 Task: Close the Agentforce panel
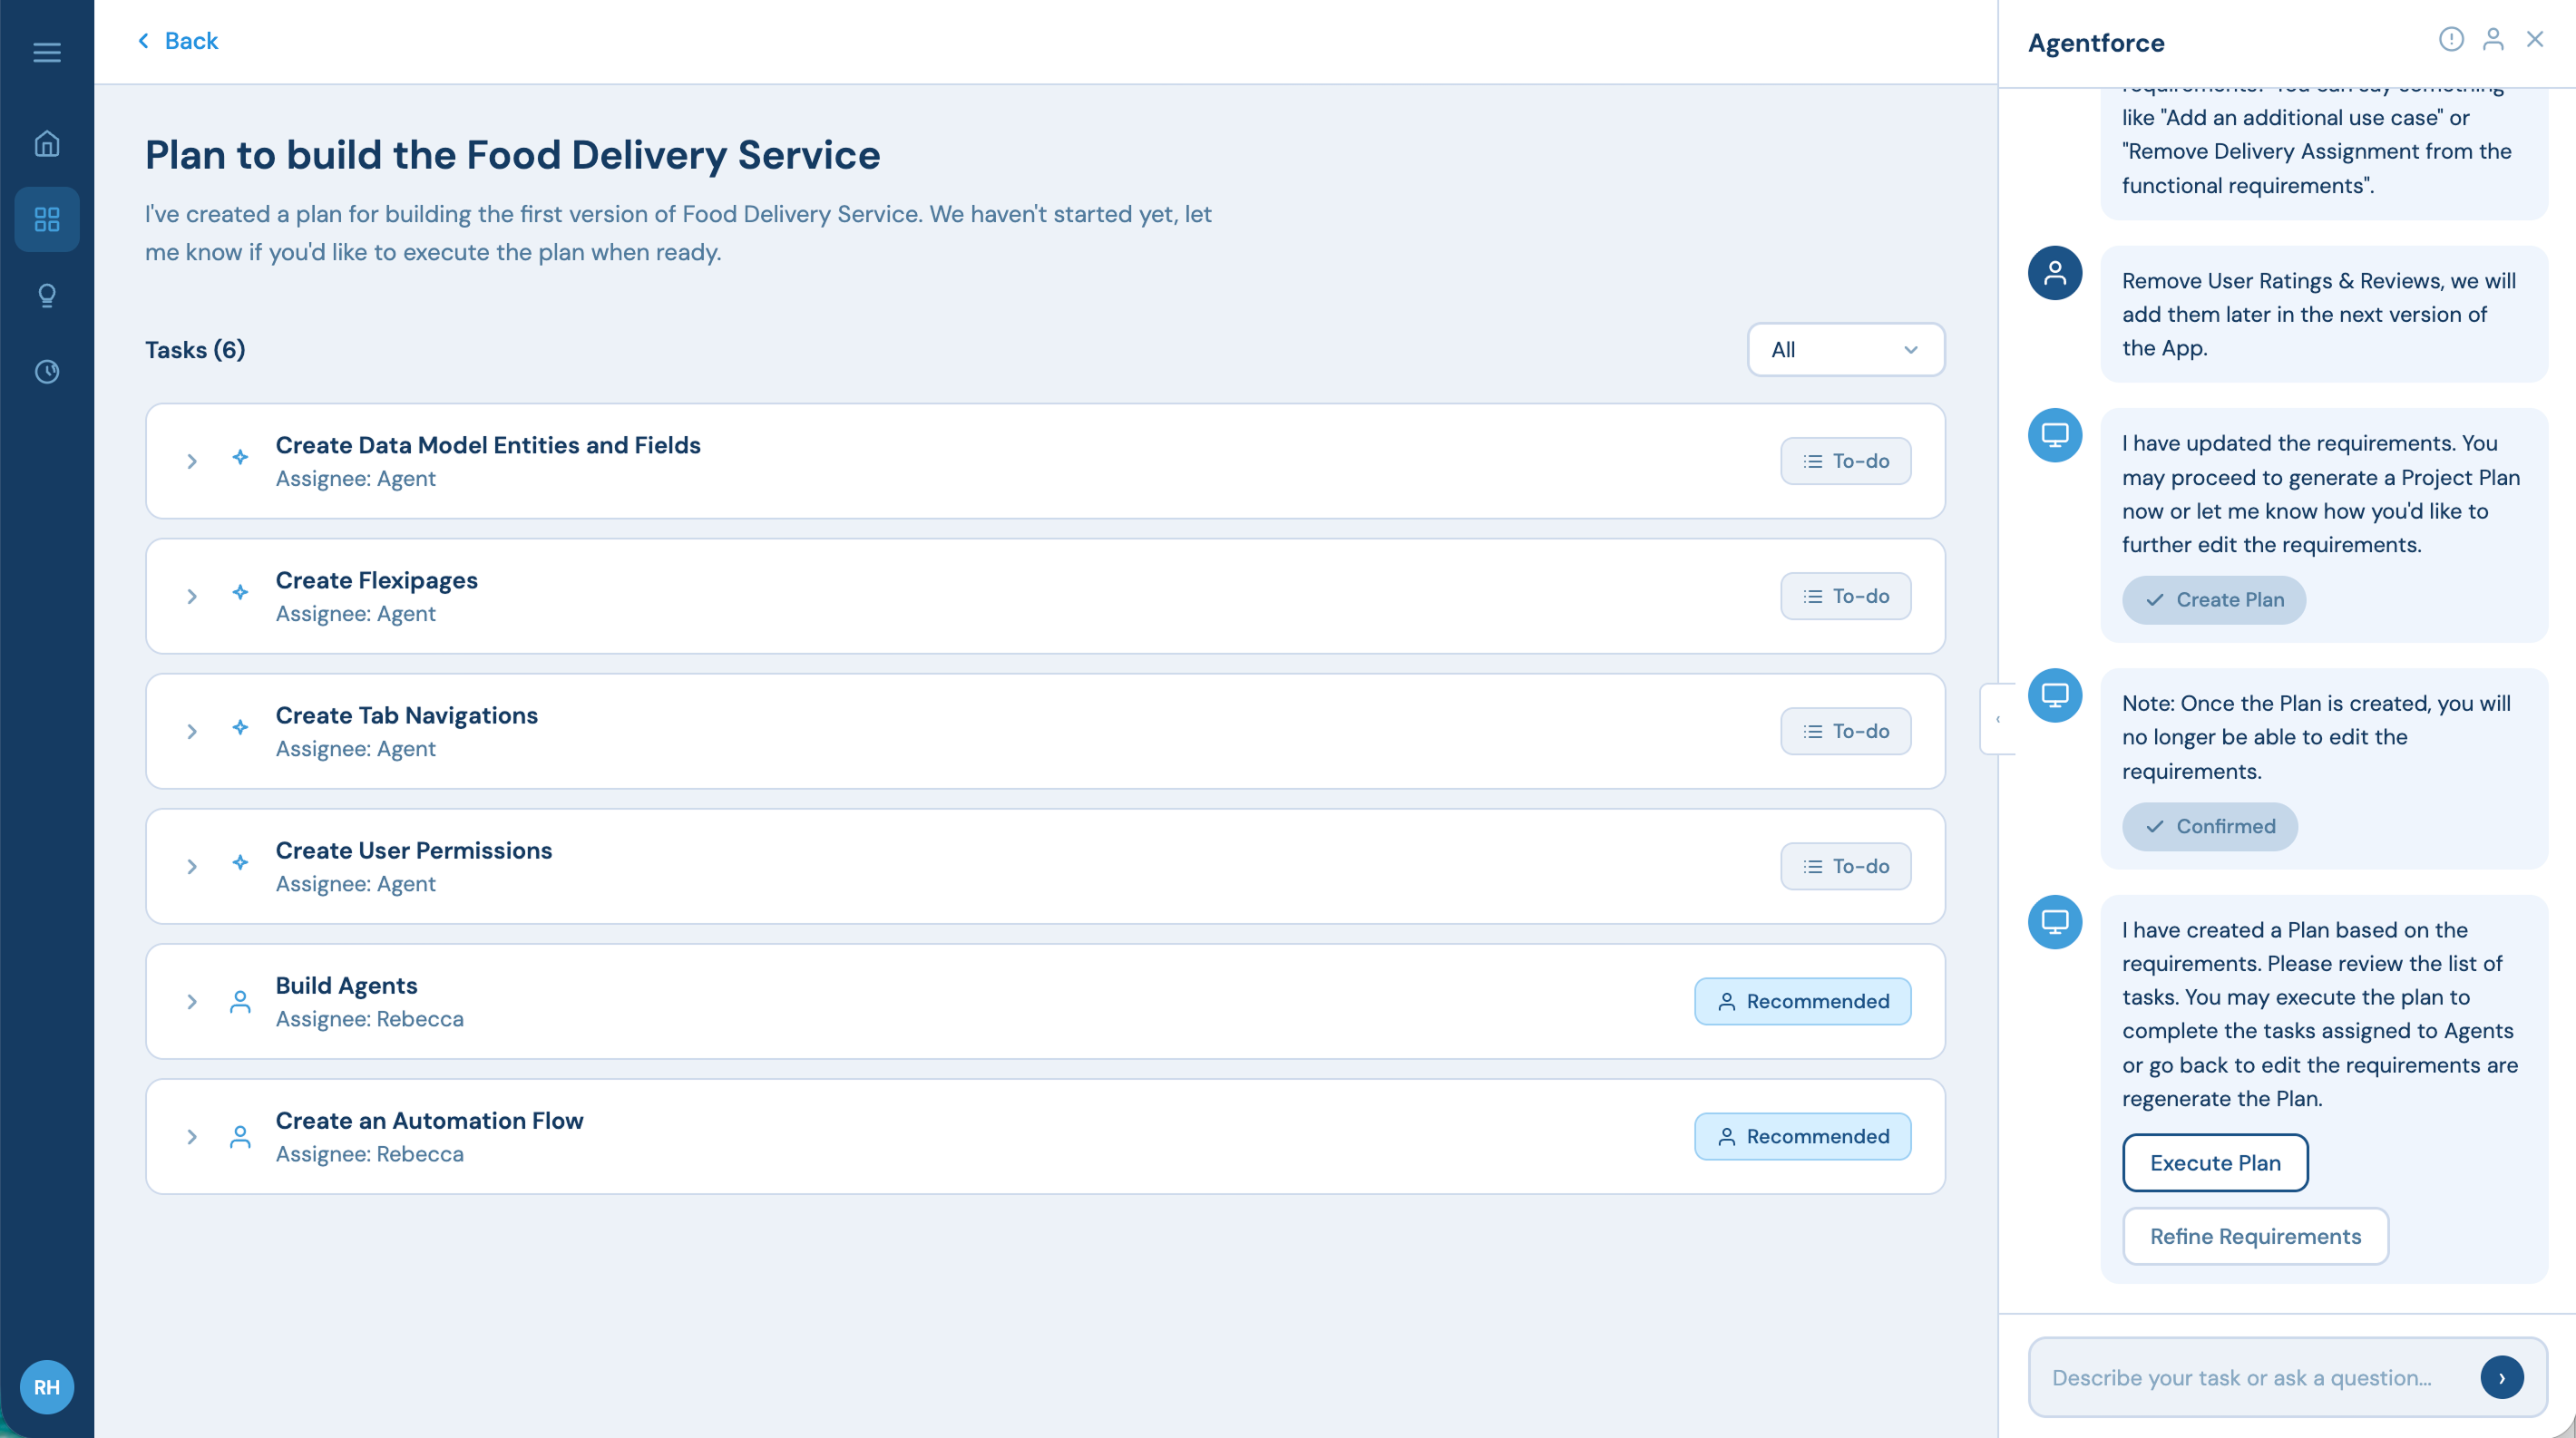click(x=2535, y=39)
